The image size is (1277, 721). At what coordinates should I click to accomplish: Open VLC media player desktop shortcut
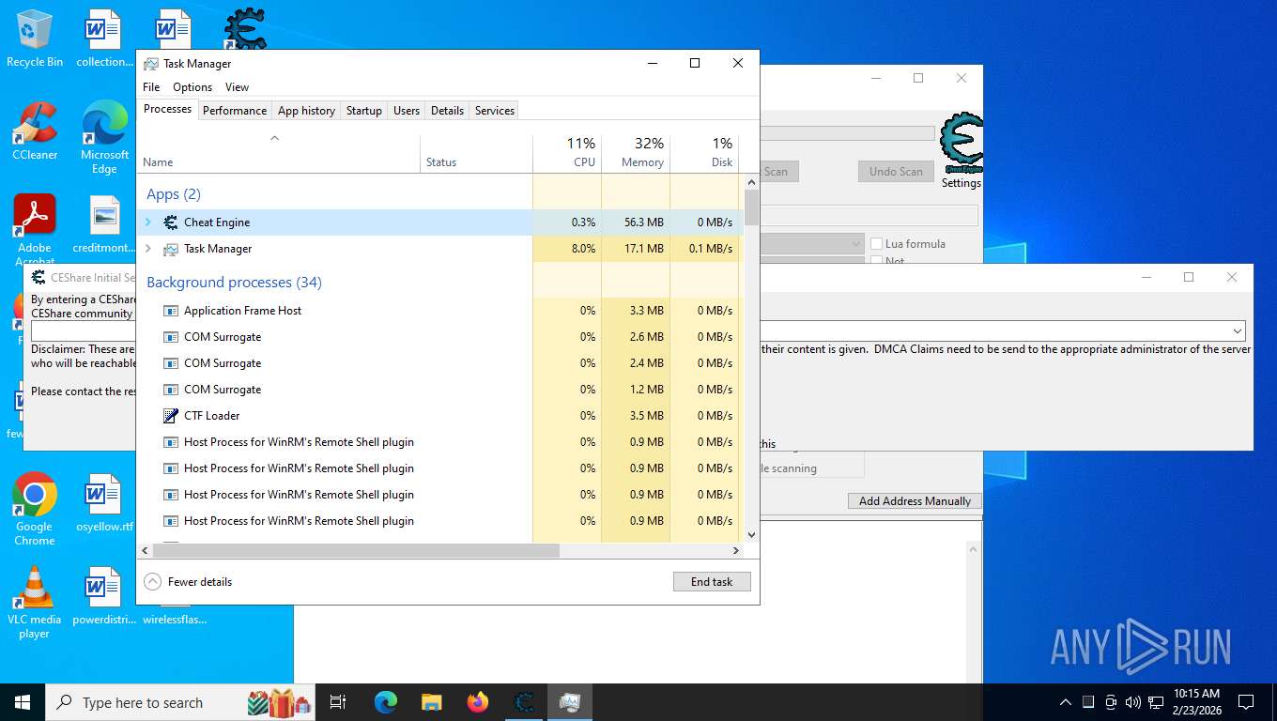coord(35,602)
